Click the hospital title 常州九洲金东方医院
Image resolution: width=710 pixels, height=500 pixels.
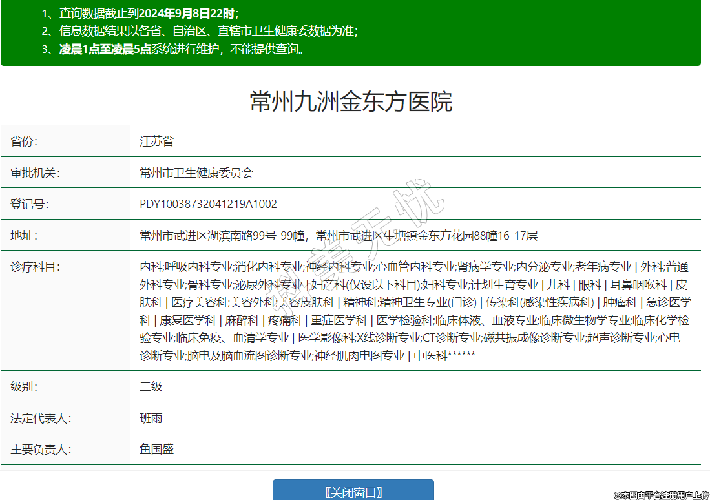(x=351, y=102)
